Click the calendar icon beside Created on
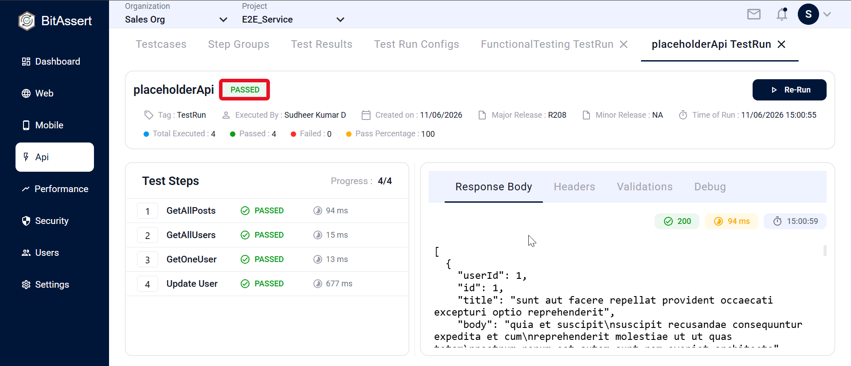851x366 pixels. [366, 115]
